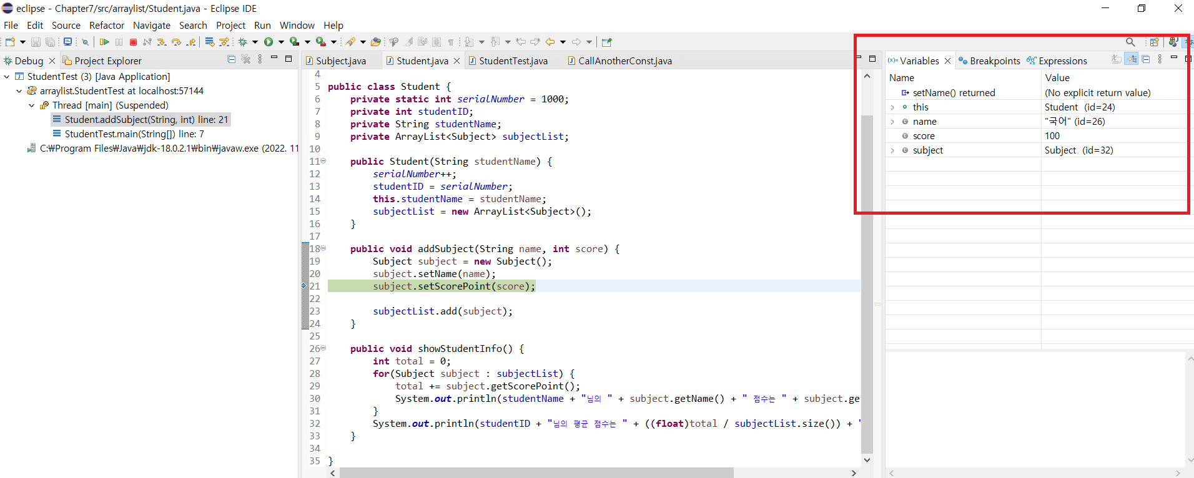
Task: Fold the Student constructor at line 11
Action: click(323, 161)
